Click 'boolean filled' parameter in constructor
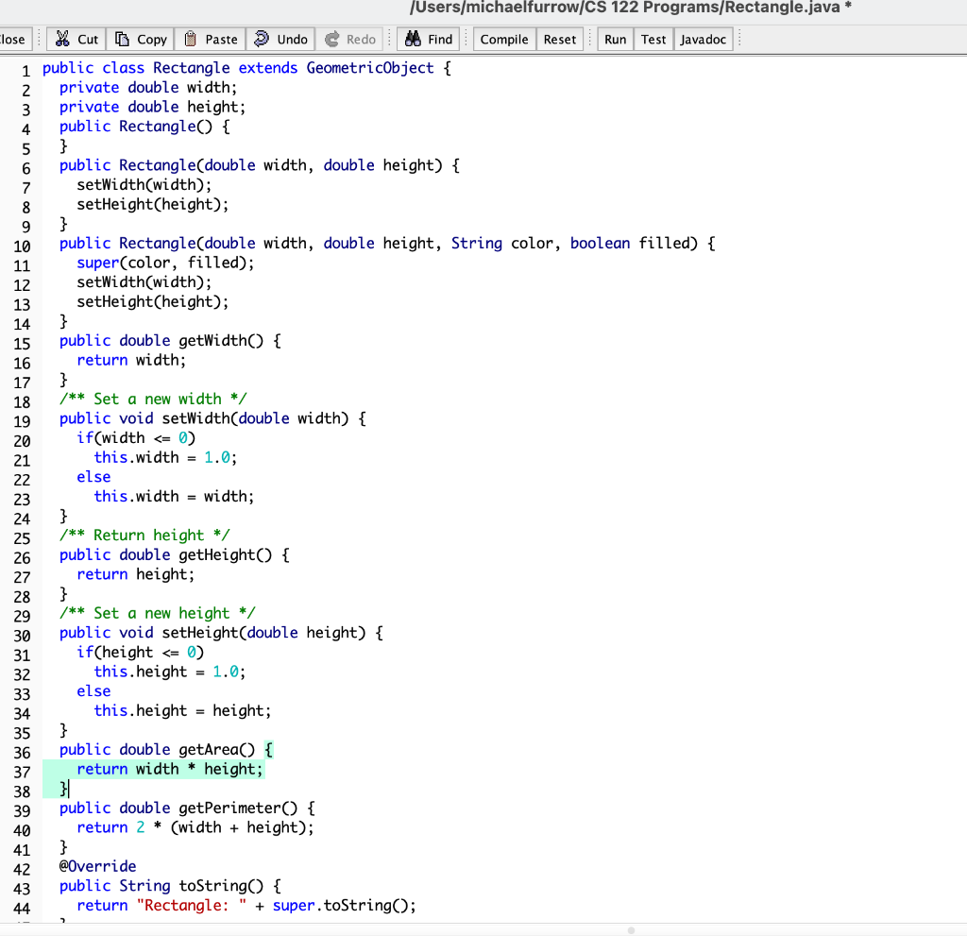This screenshot has width=967, height=936. (x=630, y=243)
